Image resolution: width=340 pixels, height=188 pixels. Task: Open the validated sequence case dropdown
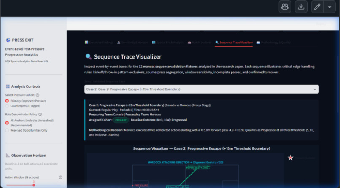tap(202, 89)
